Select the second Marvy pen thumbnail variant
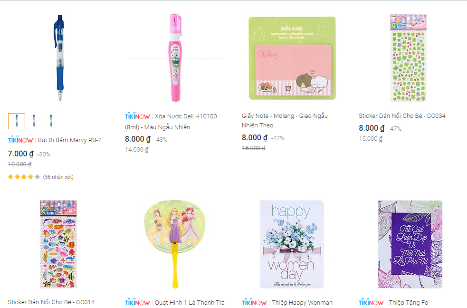The image size is (467, 308). pyautogui.click(x=34, y=121)
